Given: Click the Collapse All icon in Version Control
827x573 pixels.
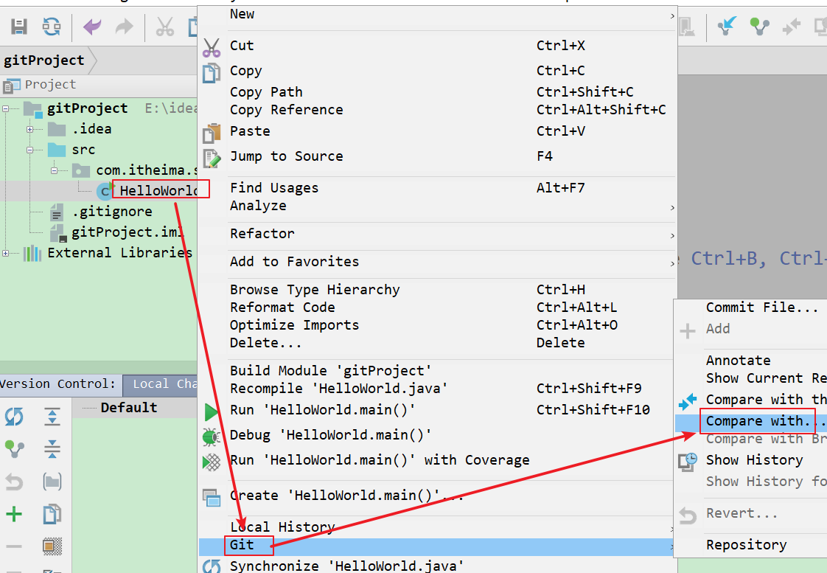Looking at the screenshot, I should (52, 448).
